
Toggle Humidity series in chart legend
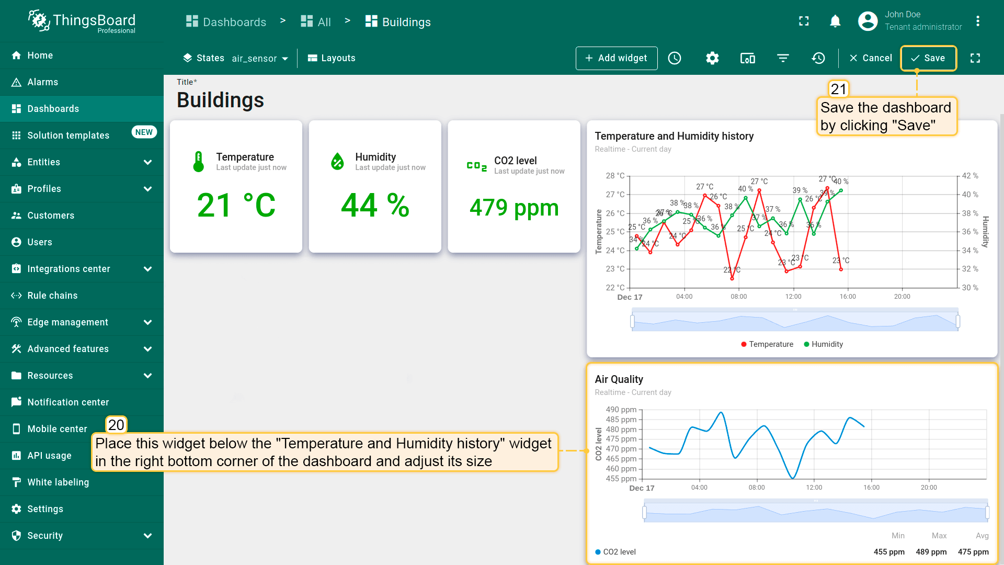pyautogui.click(x=823, y=344)
